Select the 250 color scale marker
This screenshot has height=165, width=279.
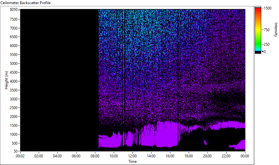click(x=267, y=45)
